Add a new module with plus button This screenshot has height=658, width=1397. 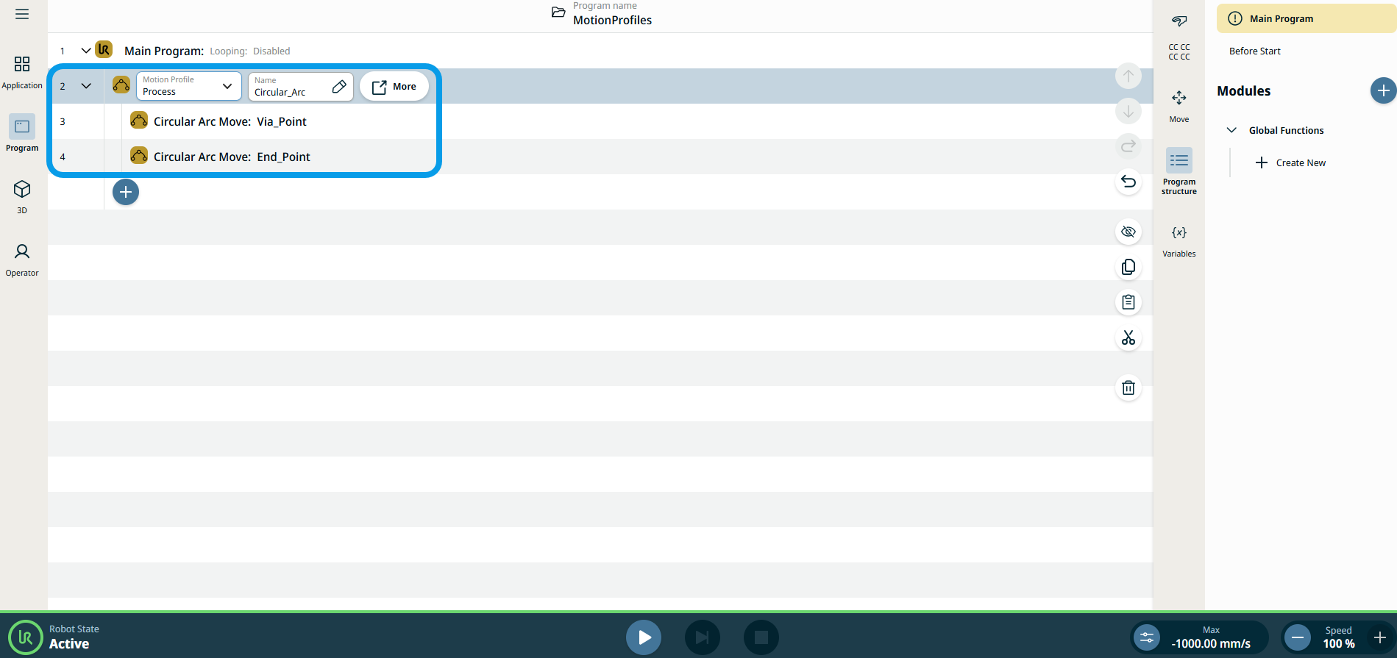coord(1382,90)
